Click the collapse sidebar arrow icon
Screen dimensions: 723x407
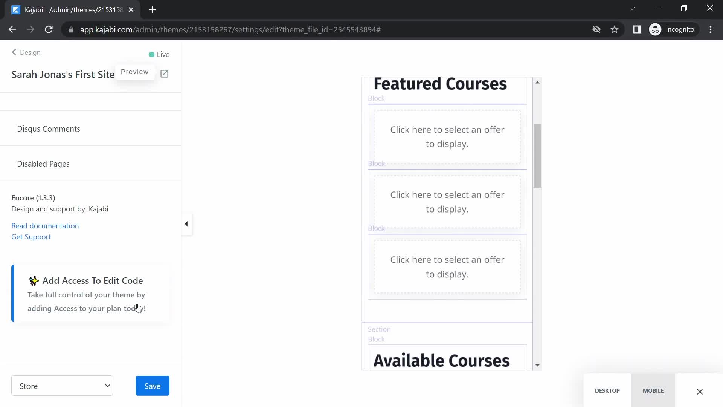[187, 223]
